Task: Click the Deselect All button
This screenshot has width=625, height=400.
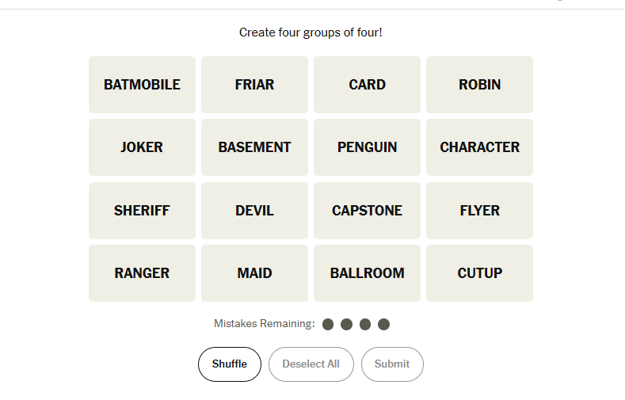Action: pos(311,364)
